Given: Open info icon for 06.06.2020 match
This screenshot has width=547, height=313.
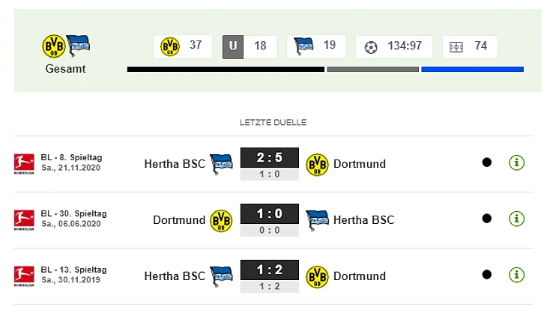Looking at the screenshot, I should (516, 219).
